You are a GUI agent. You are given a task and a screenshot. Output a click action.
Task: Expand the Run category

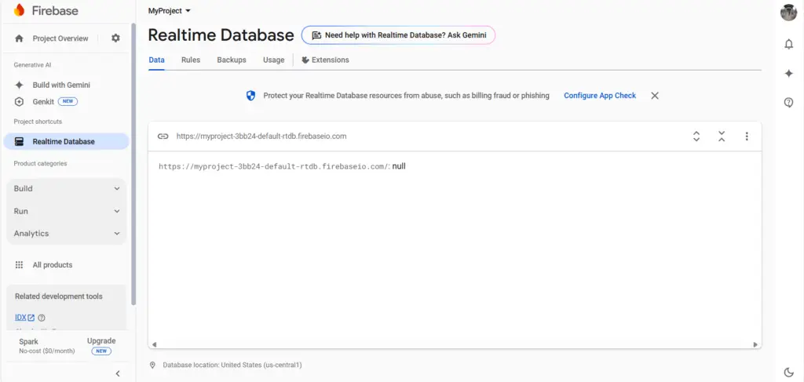[67, 212]
